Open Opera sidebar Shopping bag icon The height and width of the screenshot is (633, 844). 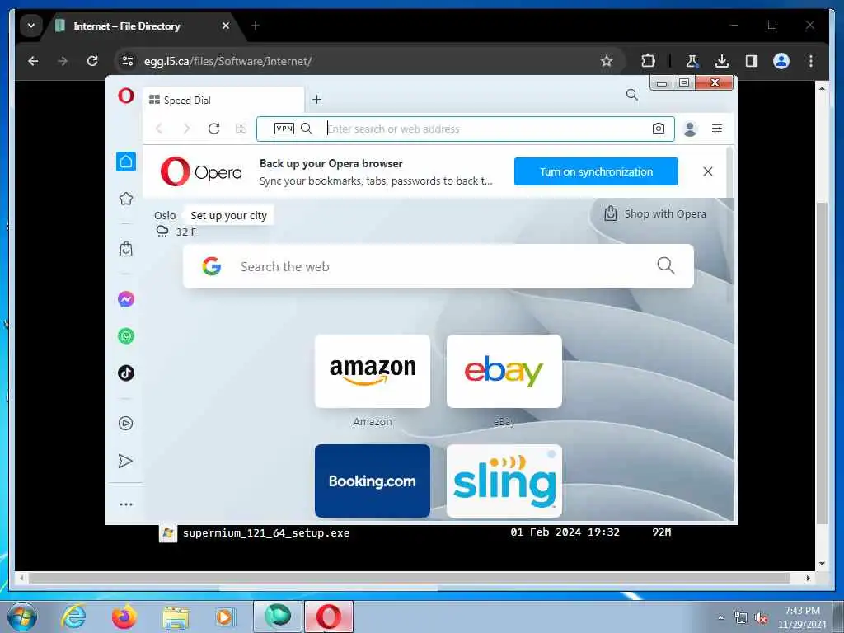[x=126, y=249]
